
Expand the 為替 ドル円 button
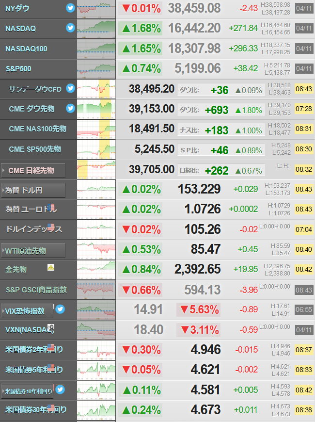tap(33, 191)
